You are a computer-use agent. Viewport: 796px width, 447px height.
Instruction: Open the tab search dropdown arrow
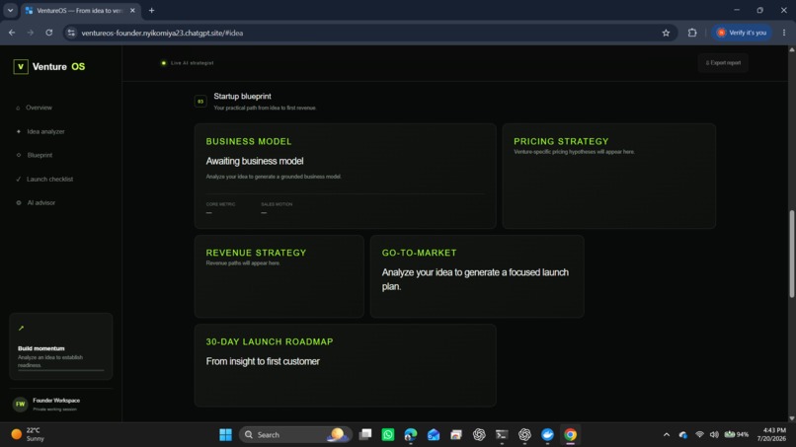(10, 10)
